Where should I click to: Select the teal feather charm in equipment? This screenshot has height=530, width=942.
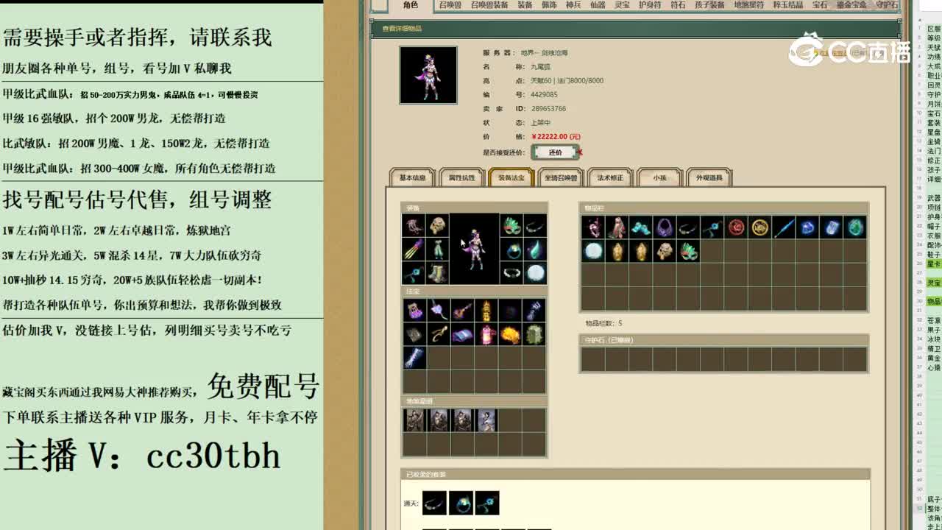point(535,249)
